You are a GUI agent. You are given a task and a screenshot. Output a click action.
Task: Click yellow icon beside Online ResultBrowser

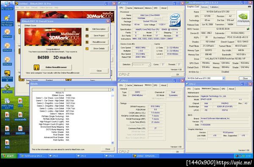[x=36, y=67]
